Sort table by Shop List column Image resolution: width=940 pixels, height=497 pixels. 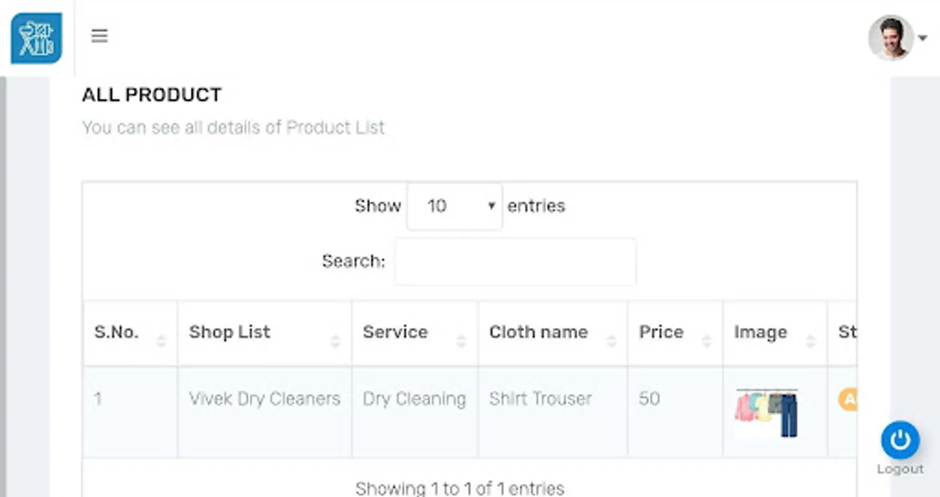click(264, 332)
